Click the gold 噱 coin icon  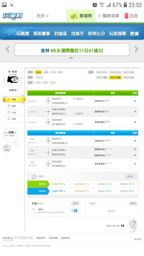point(74,16)
